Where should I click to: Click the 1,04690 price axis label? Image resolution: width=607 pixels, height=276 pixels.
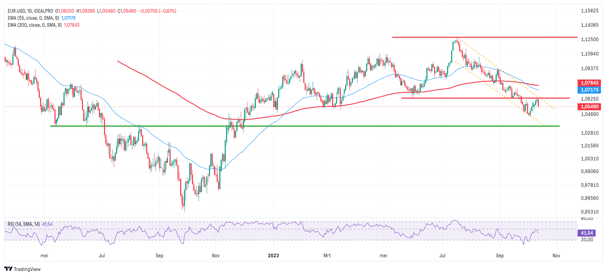click(x=590, y=114)
